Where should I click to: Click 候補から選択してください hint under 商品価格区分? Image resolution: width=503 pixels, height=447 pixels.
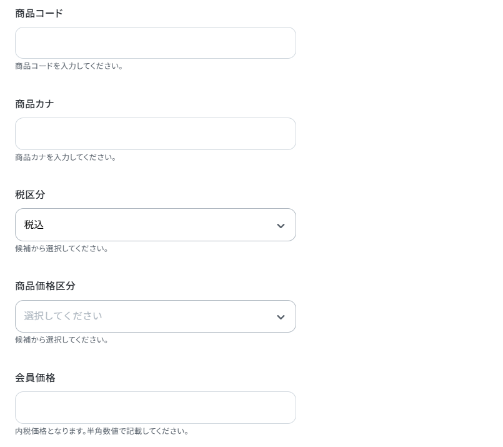[x=62, y=340]
